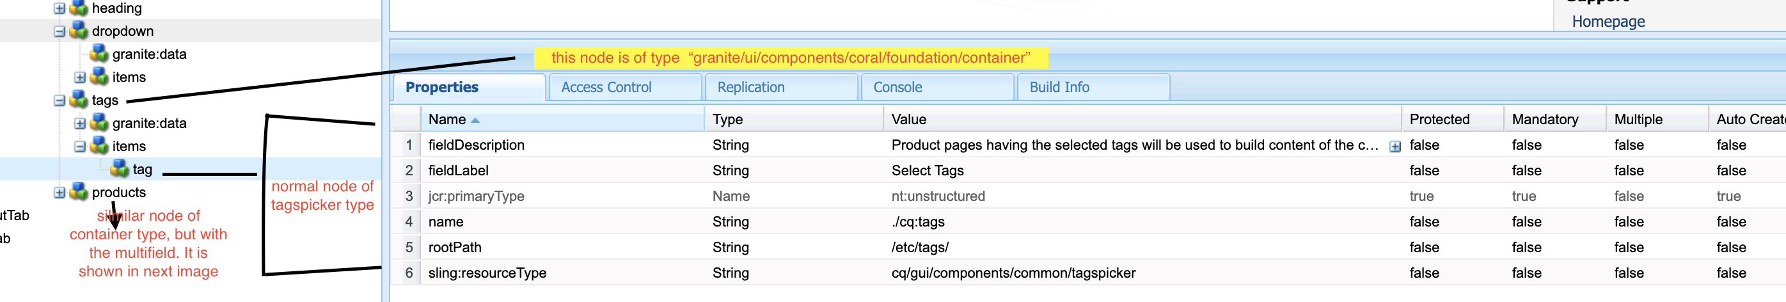The image size is (1786, 302).
Task: Select the sling:resourceType property row
Action: click(x=487, y=273)
